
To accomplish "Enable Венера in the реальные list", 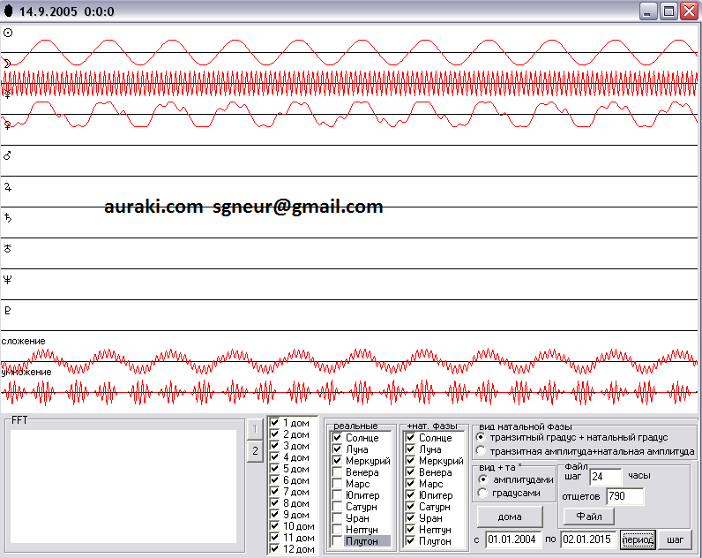I will pos(338,472).
